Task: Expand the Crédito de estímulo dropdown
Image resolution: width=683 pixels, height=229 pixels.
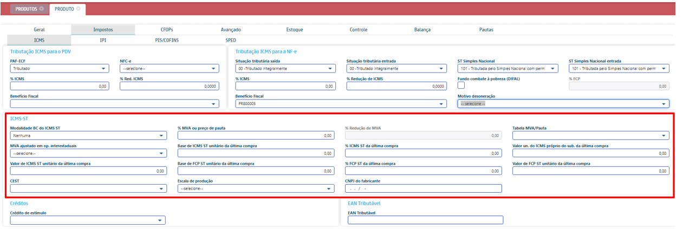Action: pyautogui.click(x=88, y=220)
